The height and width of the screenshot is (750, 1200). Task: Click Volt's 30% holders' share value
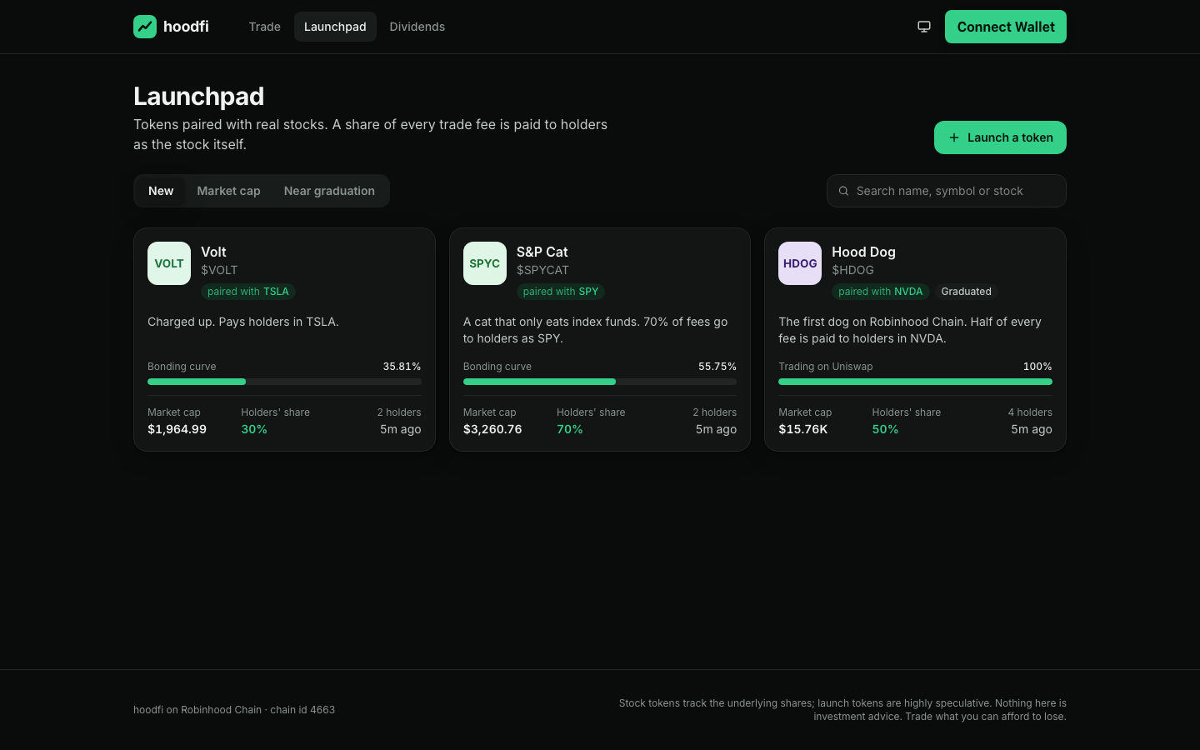tap(254, 429)
